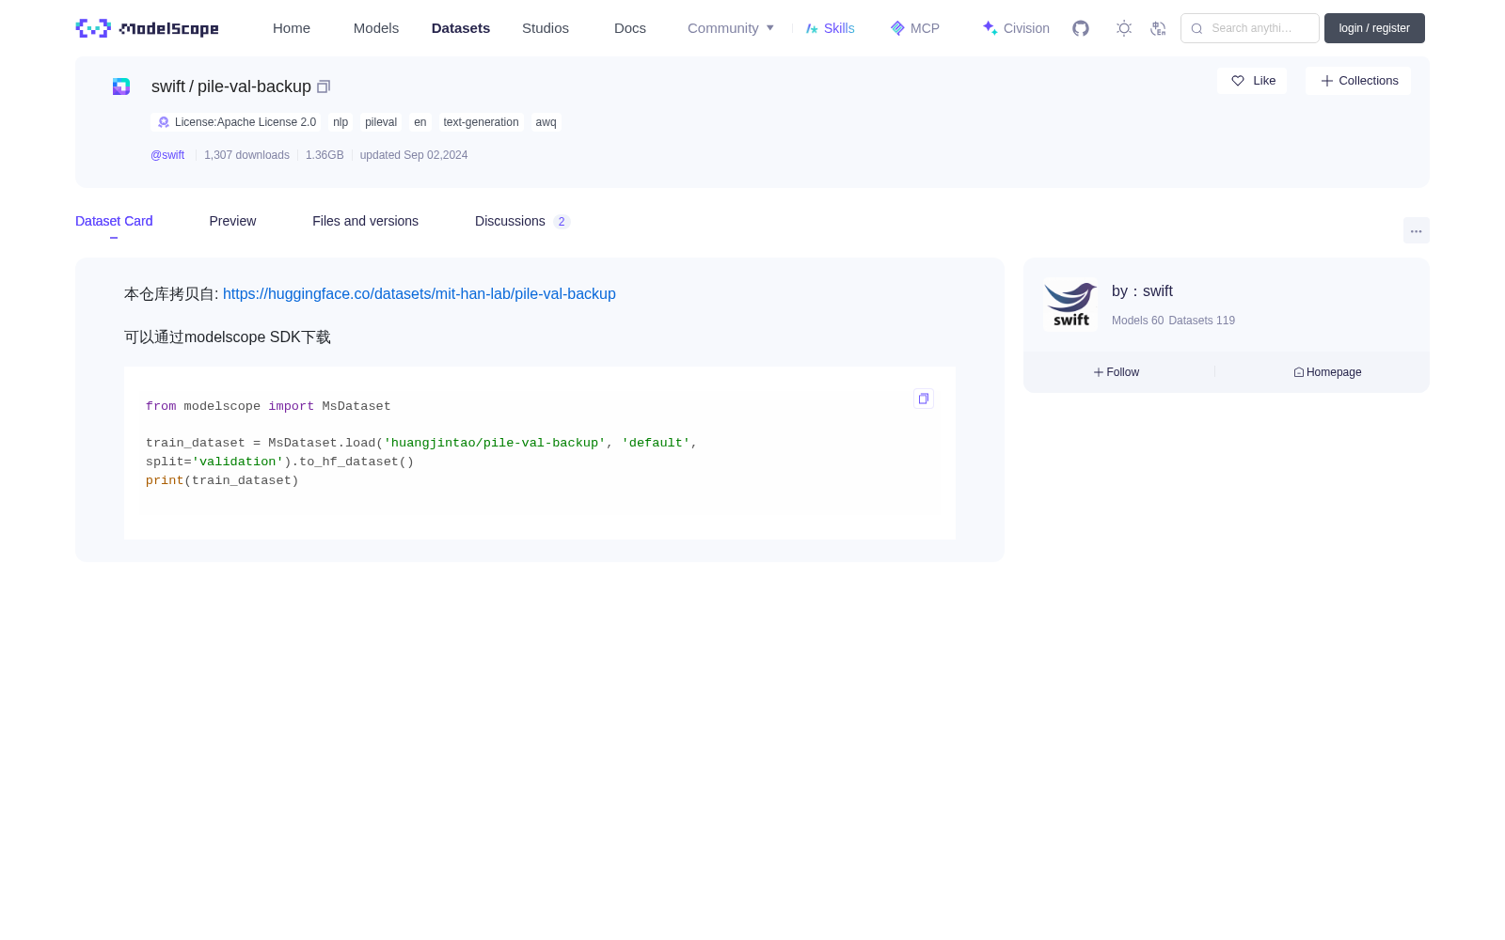The image size is (1505, 940).
Task: Open the Models page
Action: 376,28
